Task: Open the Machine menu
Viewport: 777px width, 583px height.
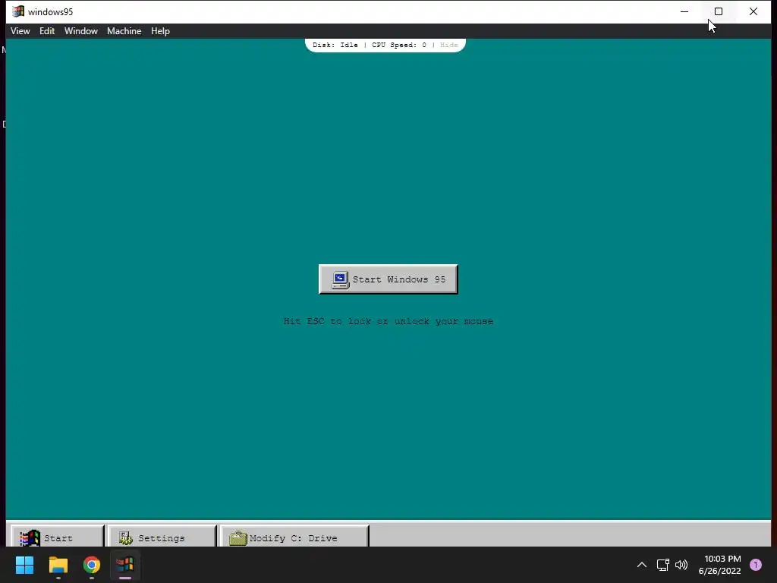Action: click(x=124, y=30)
